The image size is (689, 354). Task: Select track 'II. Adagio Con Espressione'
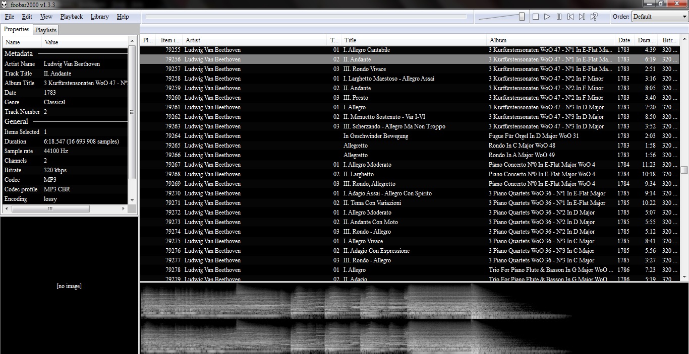tap(410, 251)
